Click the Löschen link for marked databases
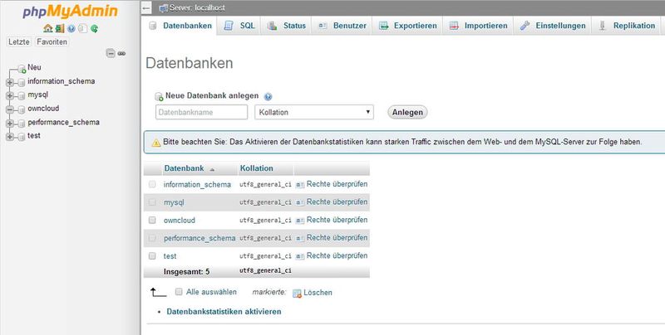Viewport: 665px width, 335px height. point(318,293)
